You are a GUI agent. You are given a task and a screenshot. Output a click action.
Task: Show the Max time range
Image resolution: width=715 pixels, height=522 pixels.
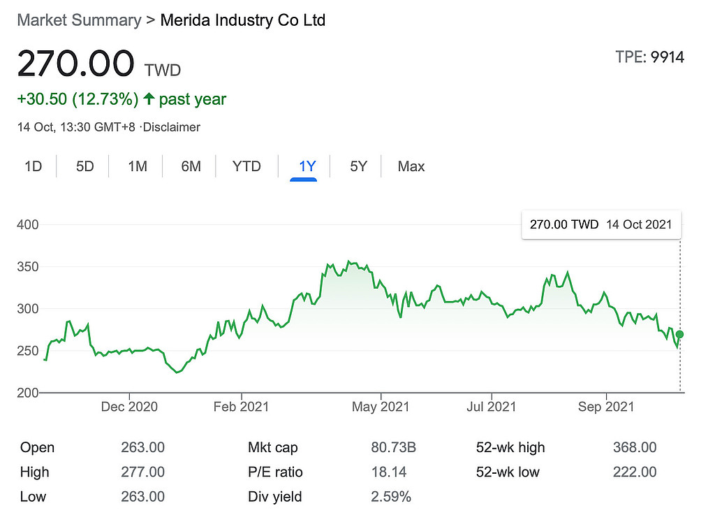pyautogui.click(x=411, y=166)
